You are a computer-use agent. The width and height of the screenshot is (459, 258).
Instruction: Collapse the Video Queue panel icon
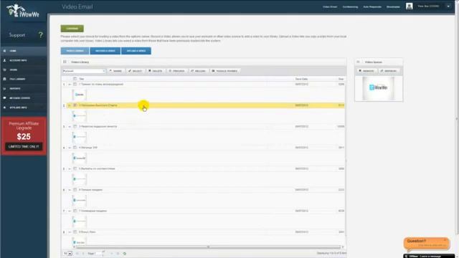coord(358,62)
